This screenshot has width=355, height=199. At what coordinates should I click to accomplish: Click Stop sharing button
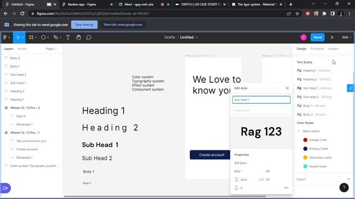pos(84,24)
